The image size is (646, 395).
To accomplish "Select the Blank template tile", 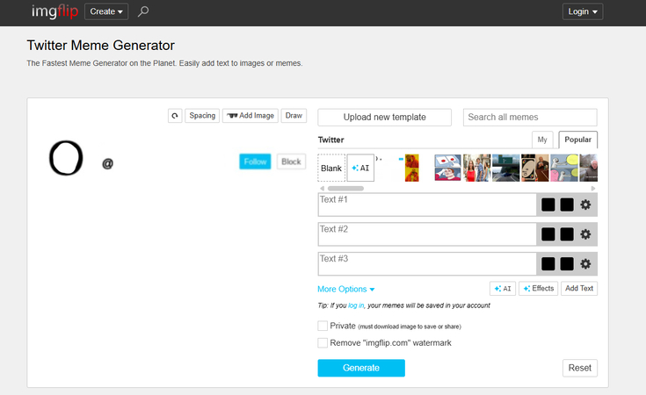I will [331, 168].
